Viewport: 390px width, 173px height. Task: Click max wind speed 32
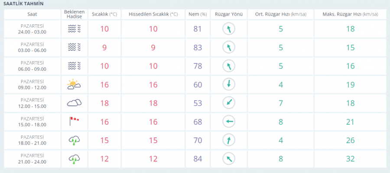coord(350,159)
